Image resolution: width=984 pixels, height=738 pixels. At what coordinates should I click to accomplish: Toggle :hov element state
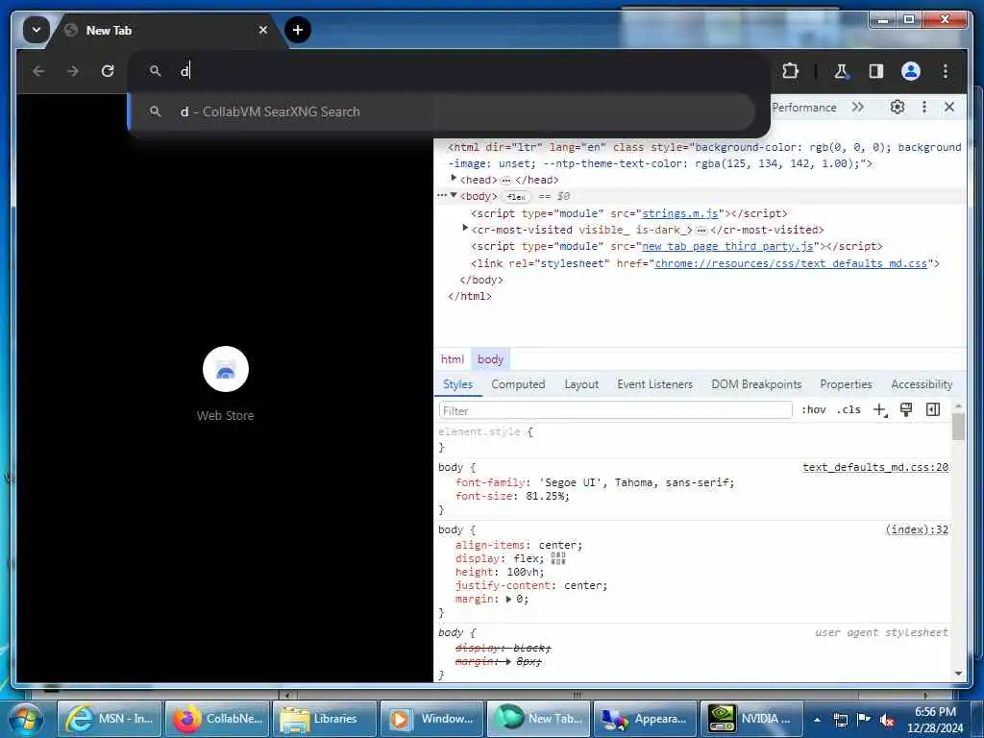coord(813,409)
